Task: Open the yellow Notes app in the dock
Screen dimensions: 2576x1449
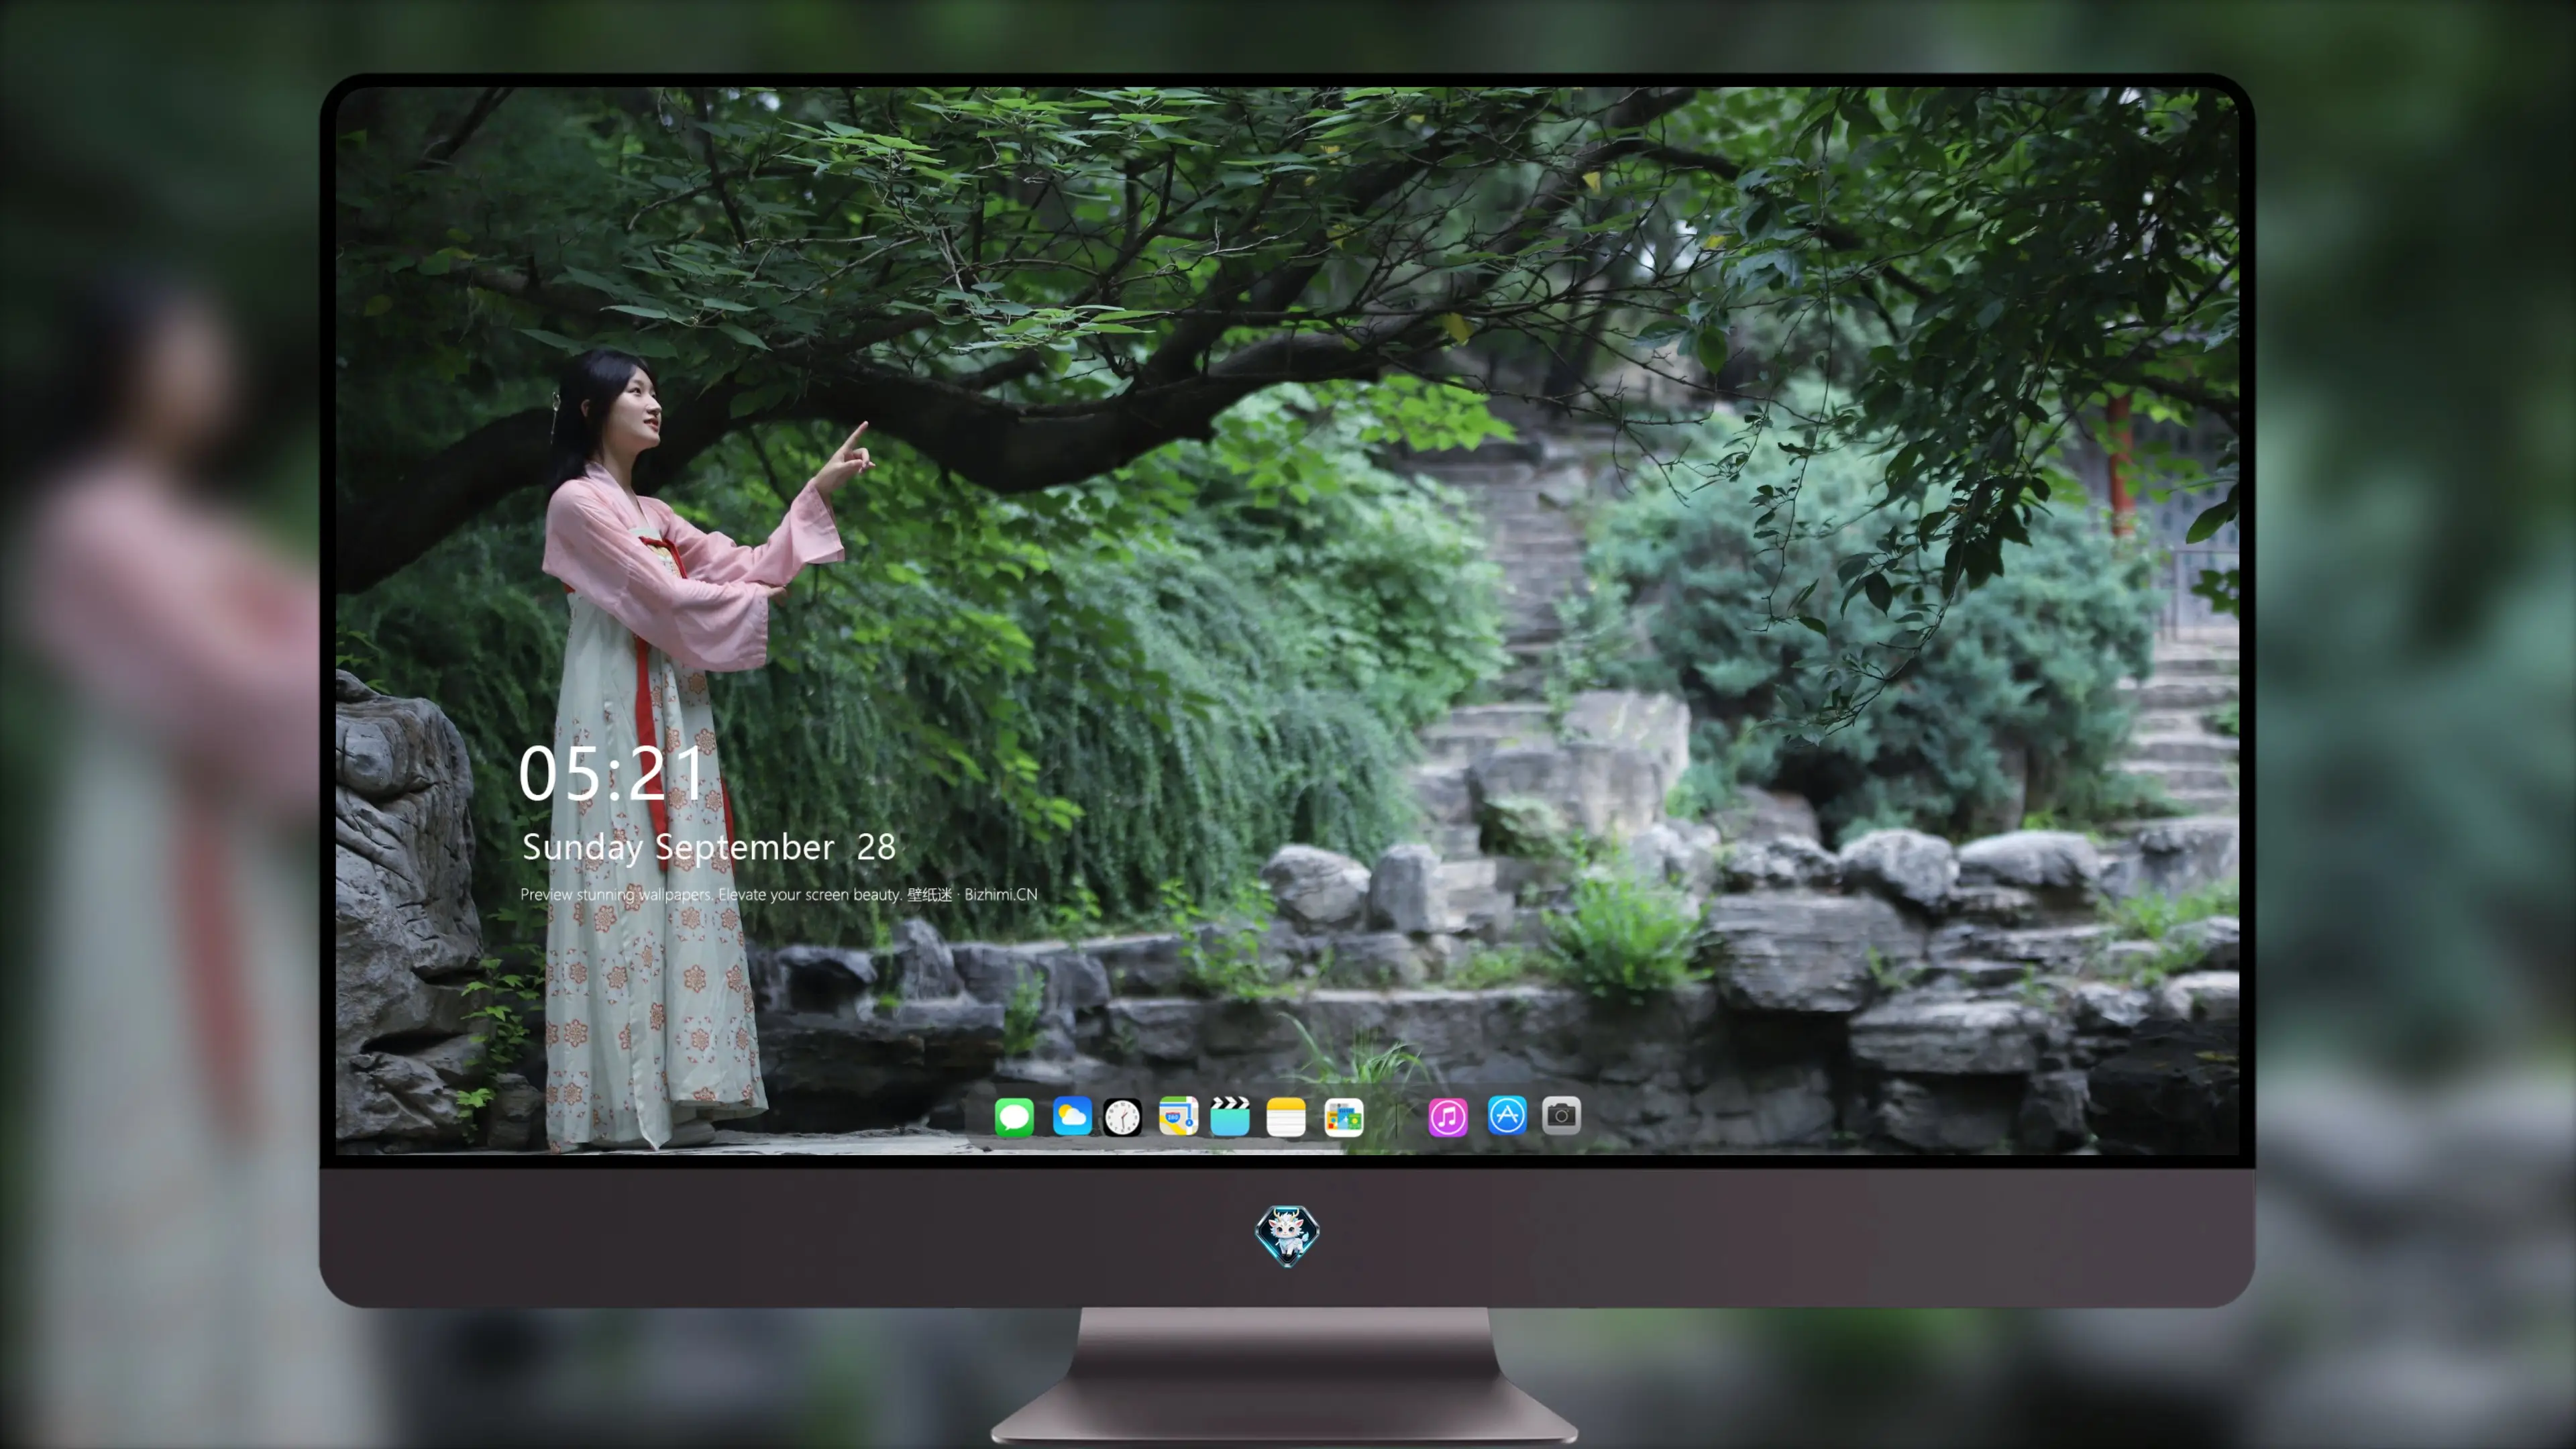Action: pyautogui.click(x=1286, y=1116)
